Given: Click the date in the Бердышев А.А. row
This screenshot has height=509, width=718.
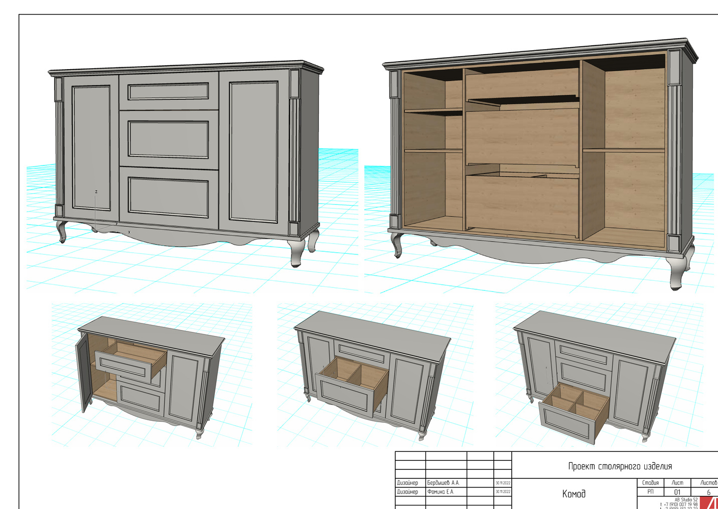Looking at the screenshot, I should point(503,483).
